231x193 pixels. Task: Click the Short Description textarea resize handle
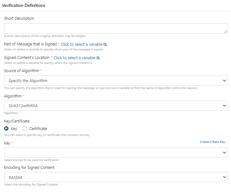pos(226,32)
